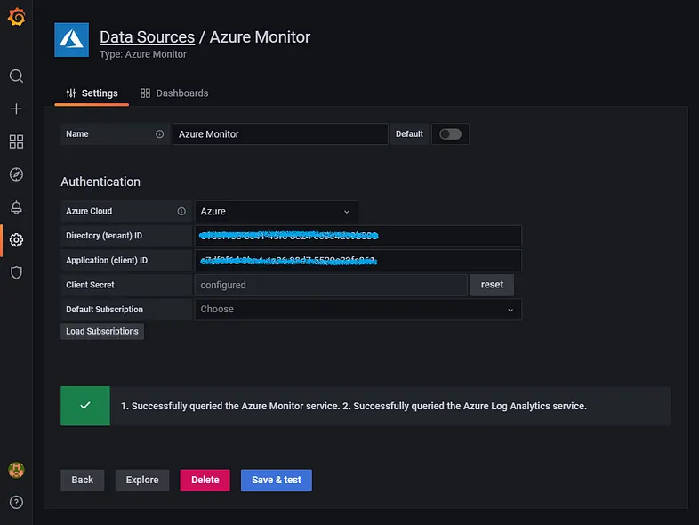Open the Default Subscription Choose dropdown
The height and width of the screenshot is (525, 699).
point(358,310)
